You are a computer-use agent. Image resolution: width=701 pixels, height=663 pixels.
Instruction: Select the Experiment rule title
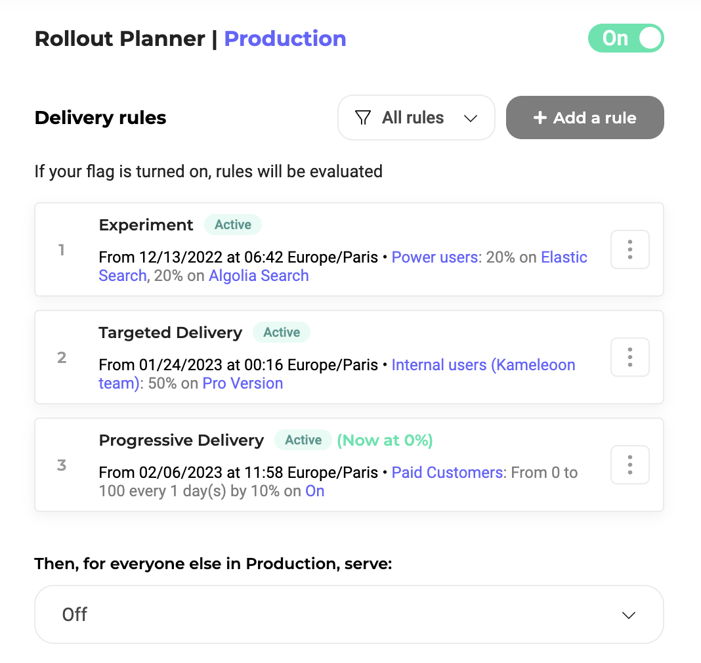[146, 225]
